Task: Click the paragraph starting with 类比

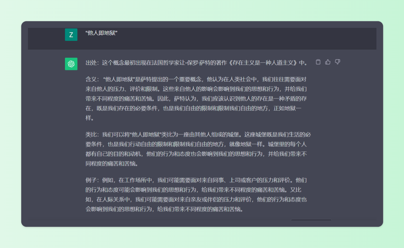Action: pos(198,149)
